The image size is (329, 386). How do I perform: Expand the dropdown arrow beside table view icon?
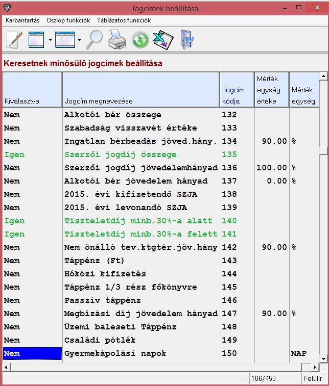79,40
